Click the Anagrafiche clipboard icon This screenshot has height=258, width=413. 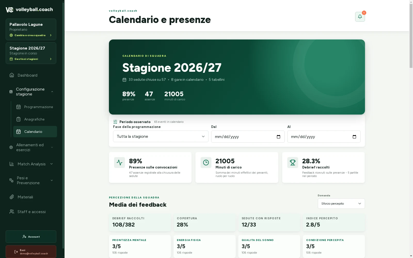coord(18,119)
